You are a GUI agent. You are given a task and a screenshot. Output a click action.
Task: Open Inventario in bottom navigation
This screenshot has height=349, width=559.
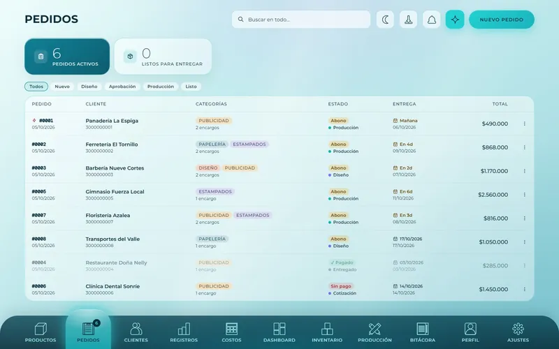(x=327, y=332)
